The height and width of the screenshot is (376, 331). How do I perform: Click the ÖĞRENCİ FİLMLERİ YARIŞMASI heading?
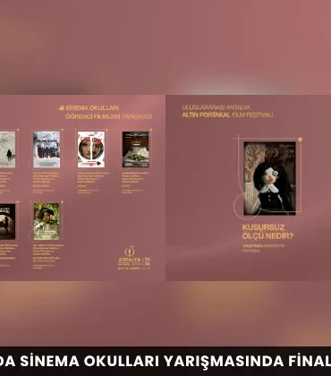tap(108, 116)
